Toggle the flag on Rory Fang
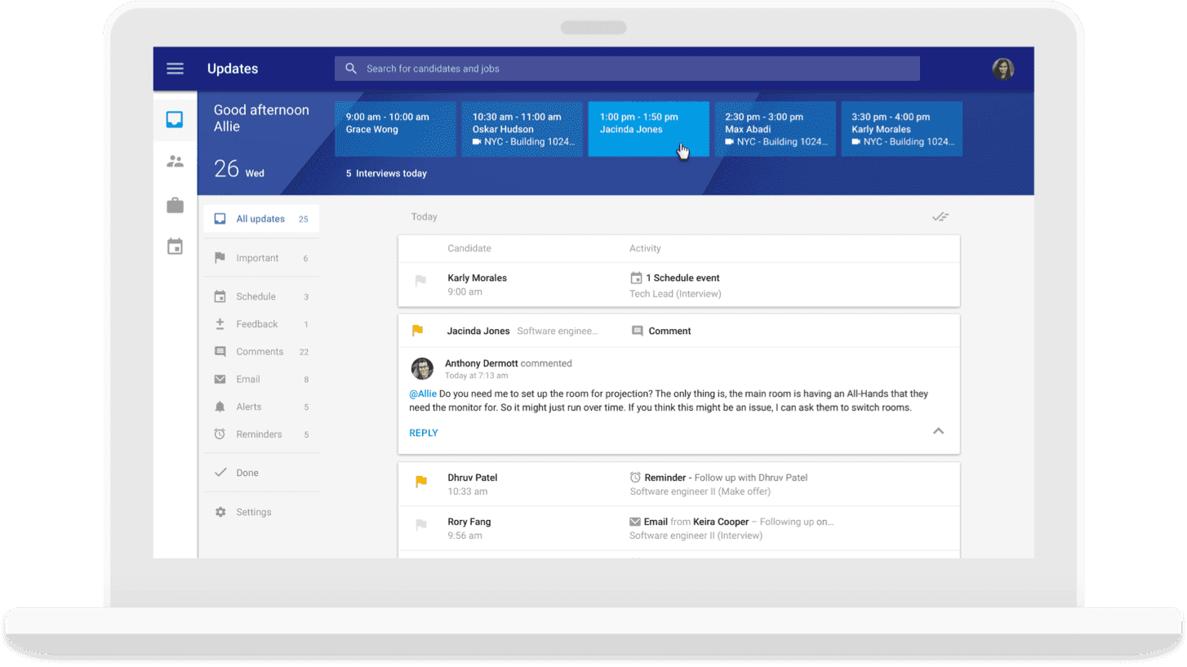The height and width of the screenshot is (667, 1187). click(x=420, y=524)
